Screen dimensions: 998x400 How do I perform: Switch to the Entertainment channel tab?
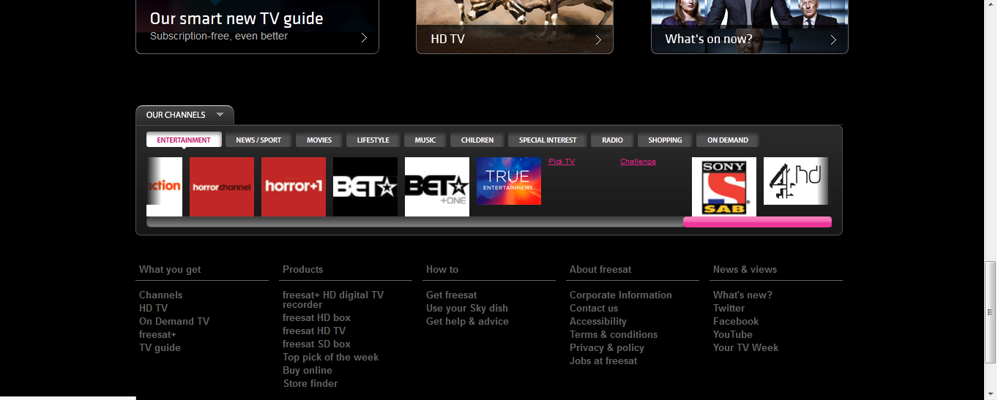184,140
